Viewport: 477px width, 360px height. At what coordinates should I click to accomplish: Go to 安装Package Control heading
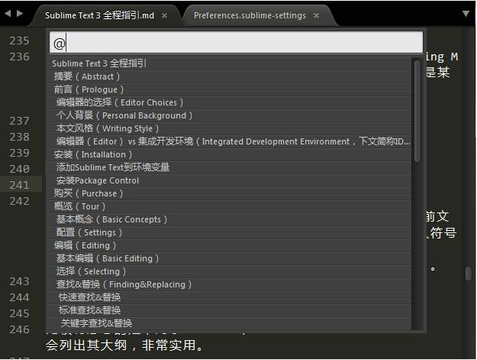pos(230,180)
